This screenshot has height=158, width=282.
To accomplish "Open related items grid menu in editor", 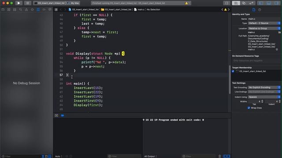I will [x=56, y=10].
